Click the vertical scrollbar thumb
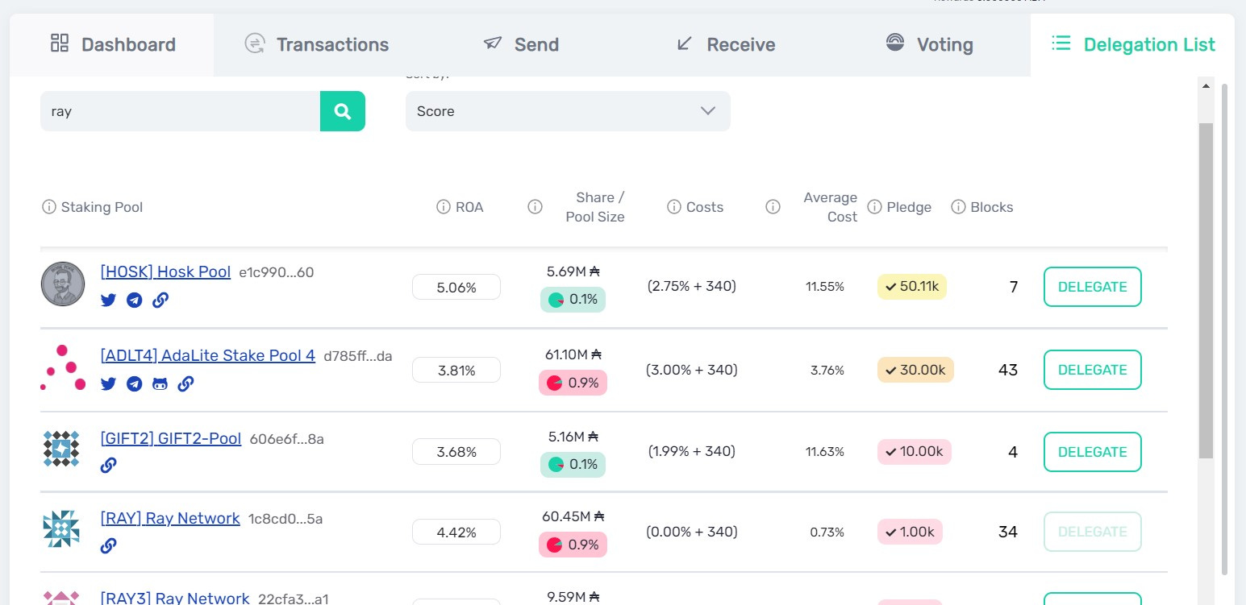 (1206, 291)
